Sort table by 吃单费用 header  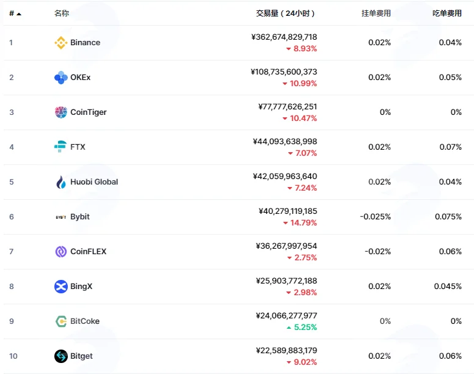coord(447,13)
